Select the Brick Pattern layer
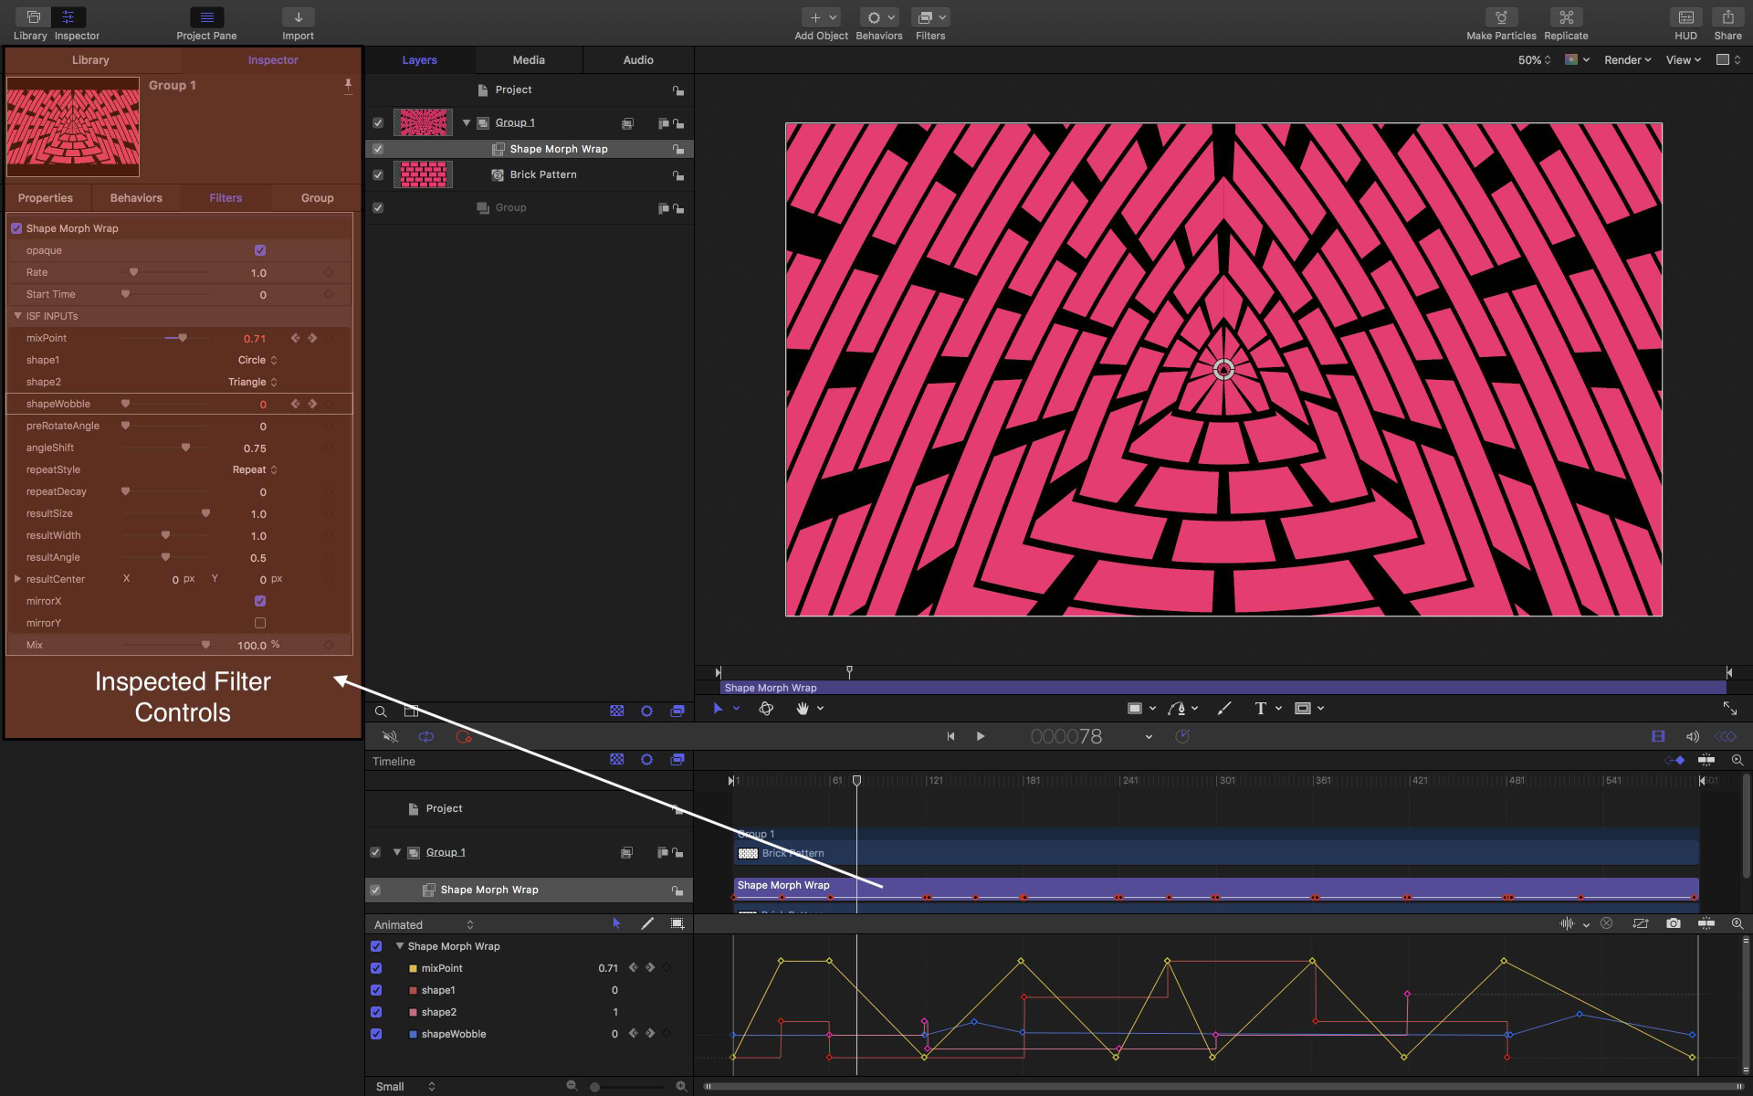The width and height of the screenshot is (1753, 1096). (x=543, y=174)
